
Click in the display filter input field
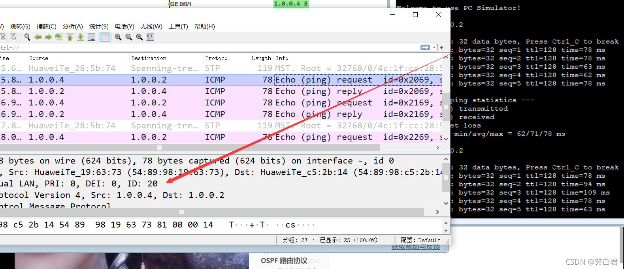click(x=209, y=47)
